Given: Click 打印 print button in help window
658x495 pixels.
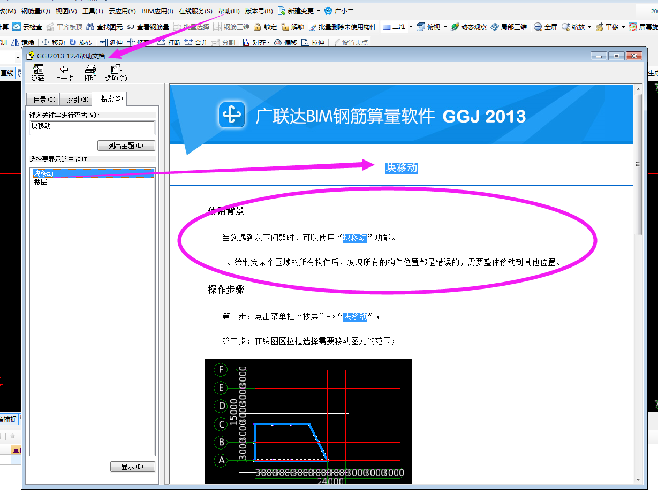Looking at the screenshot, I should click(90, 73).
